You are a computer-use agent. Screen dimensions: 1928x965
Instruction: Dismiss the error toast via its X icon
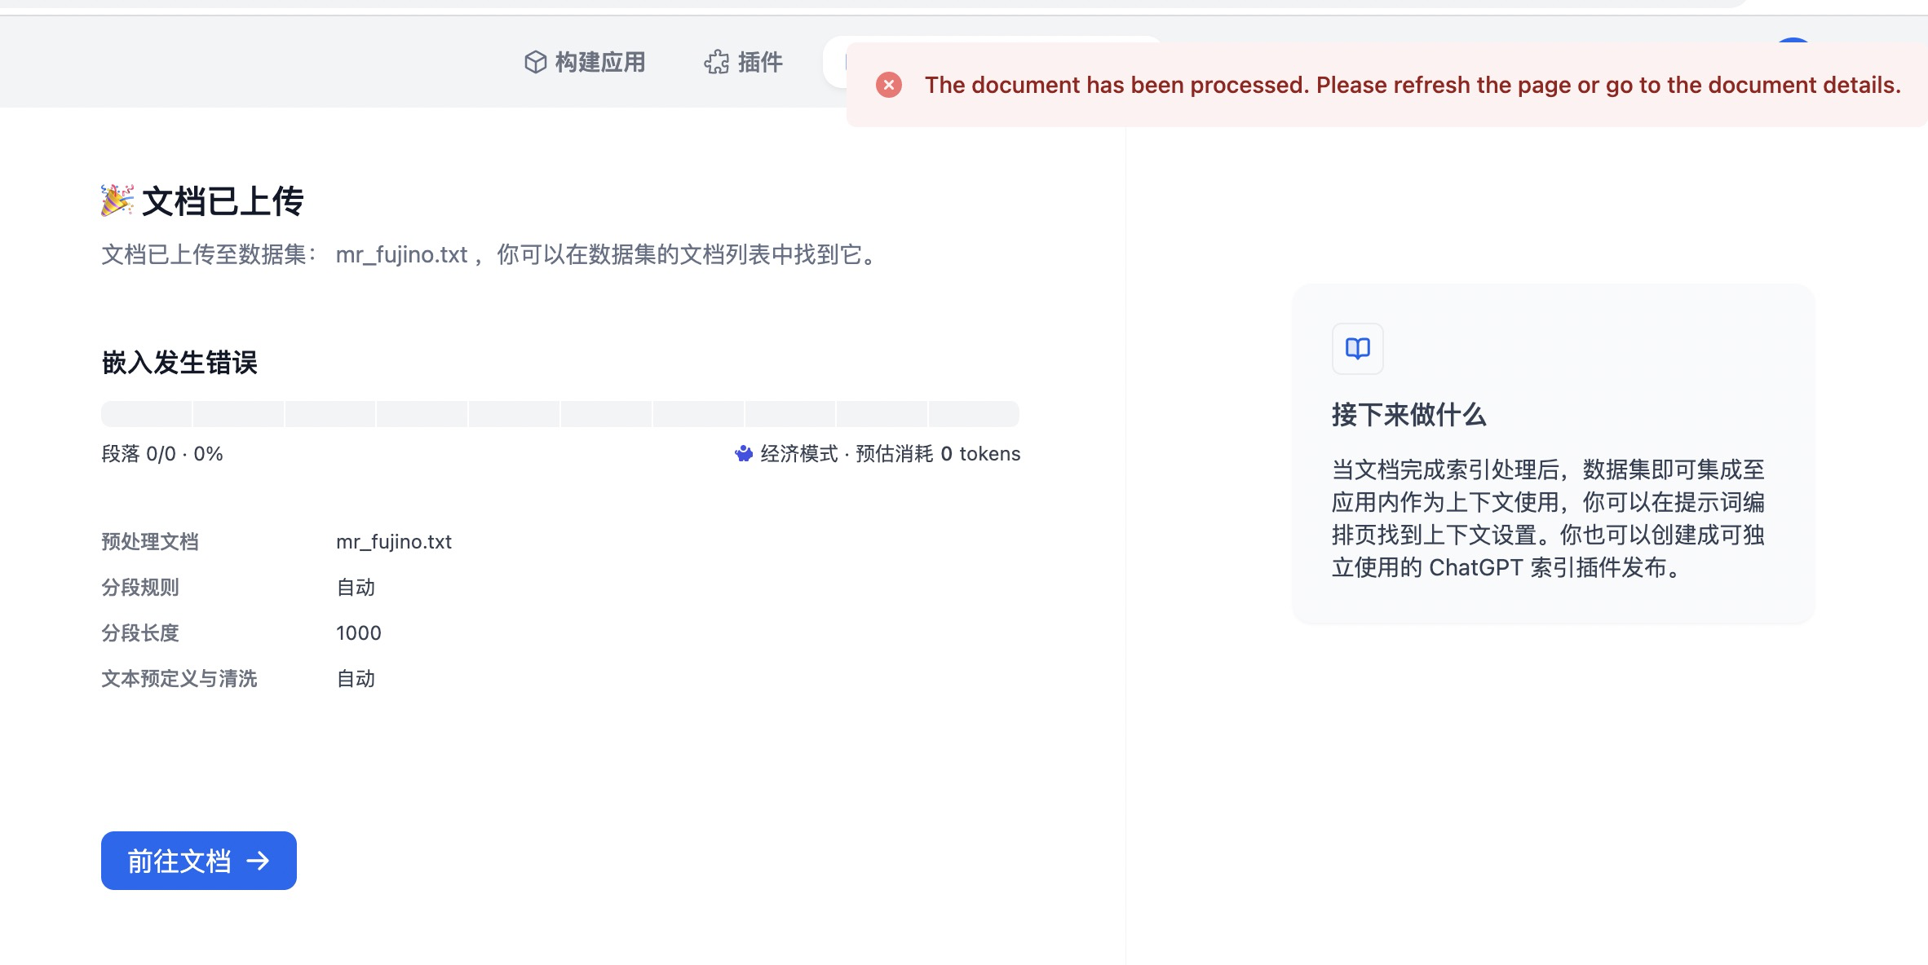coord(890,84)
